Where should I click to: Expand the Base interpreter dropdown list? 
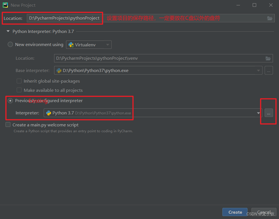pos(258,70)
